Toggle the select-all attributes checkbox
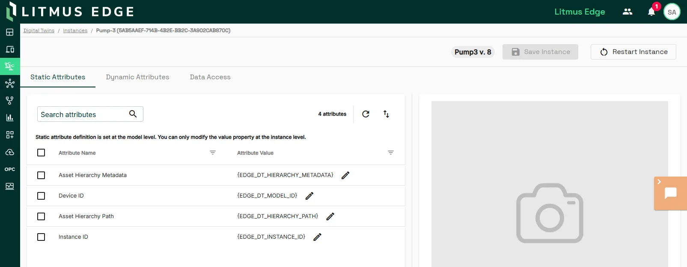Screen dimensions: 687x267 (41, 153)
